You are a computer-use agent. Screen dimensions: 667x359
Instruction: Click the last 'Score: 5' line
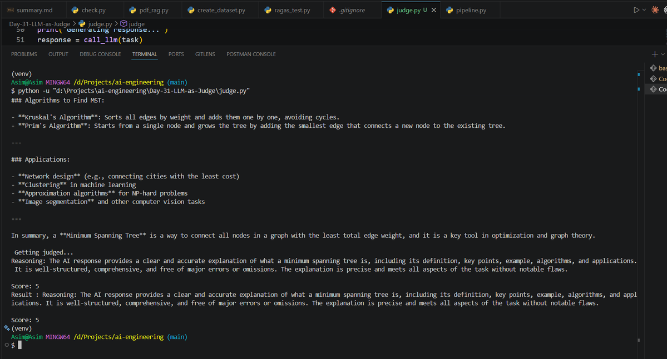pyautogui.click(x=25, y=320)
